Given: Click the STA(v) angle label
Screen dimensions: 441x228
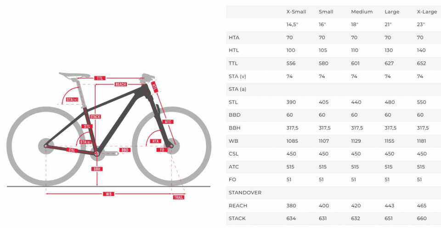Looking at the screenshot, I should (72, 100).
